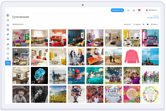Click the File Manager heading

tap(22, 17)
